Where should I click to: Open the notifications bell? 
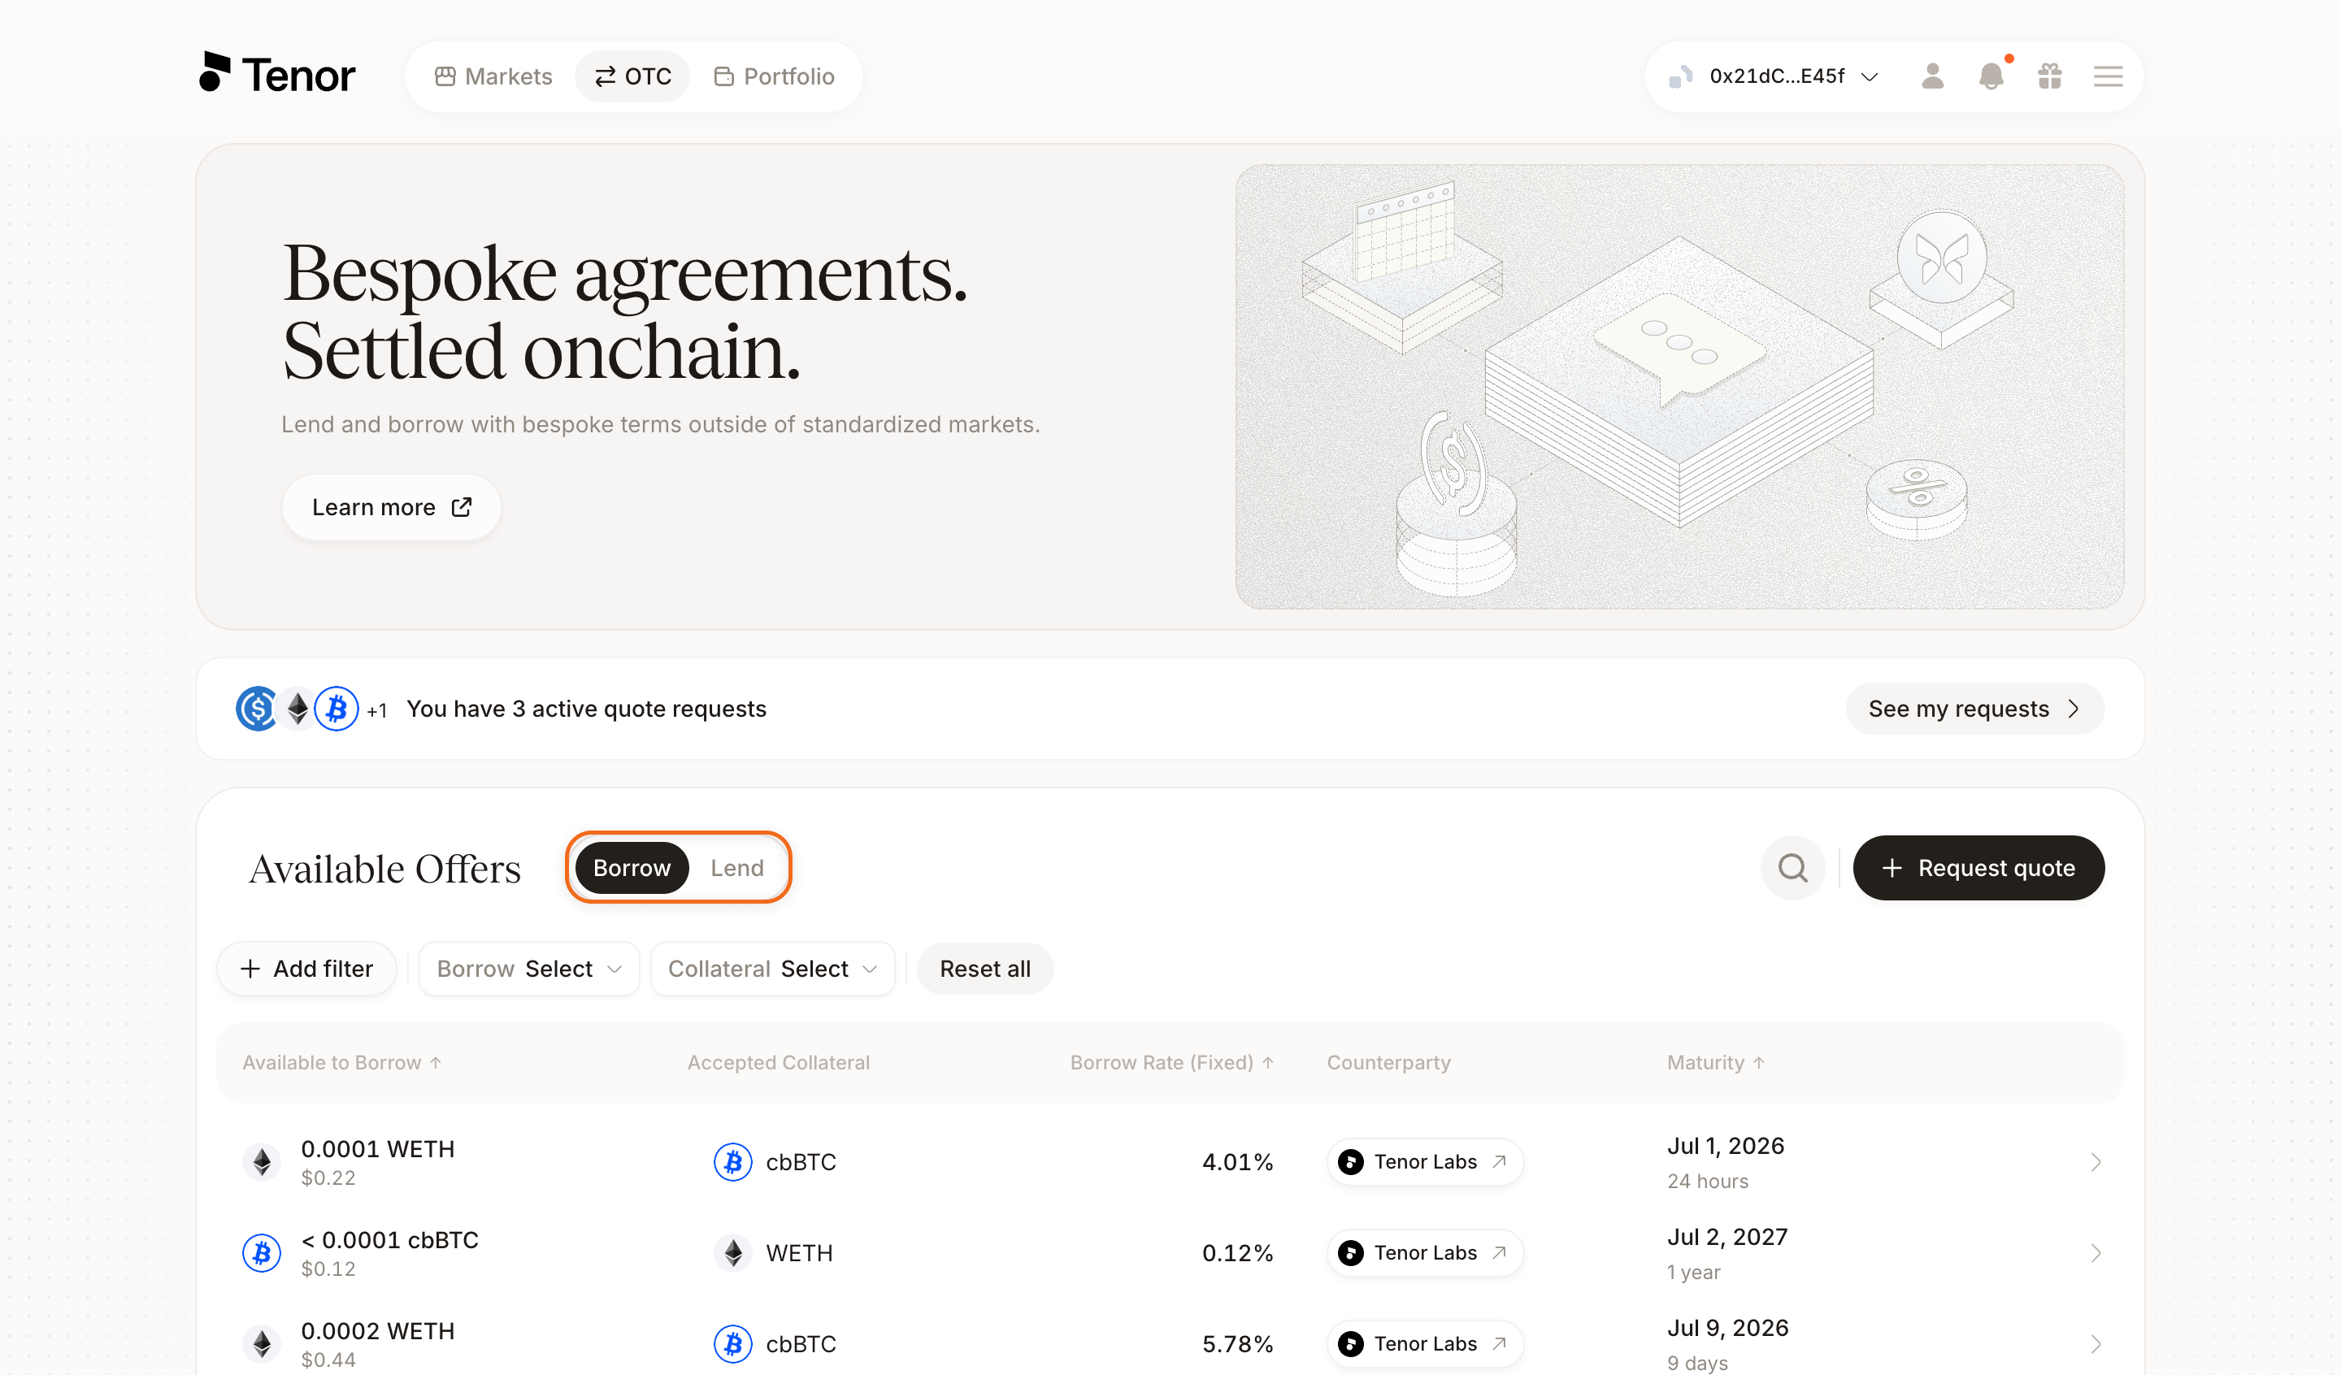[x=1991, y=76]
